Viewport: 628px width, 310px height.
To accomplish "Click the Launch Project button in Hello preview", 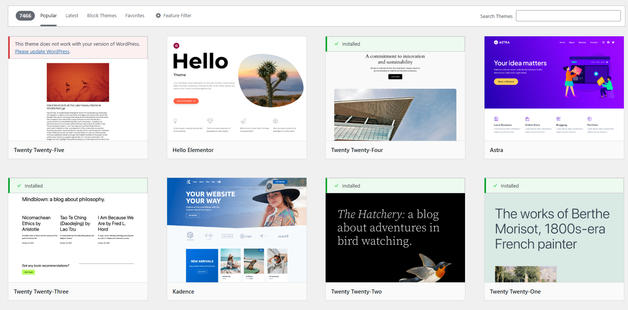I will [x=186, y=101].
